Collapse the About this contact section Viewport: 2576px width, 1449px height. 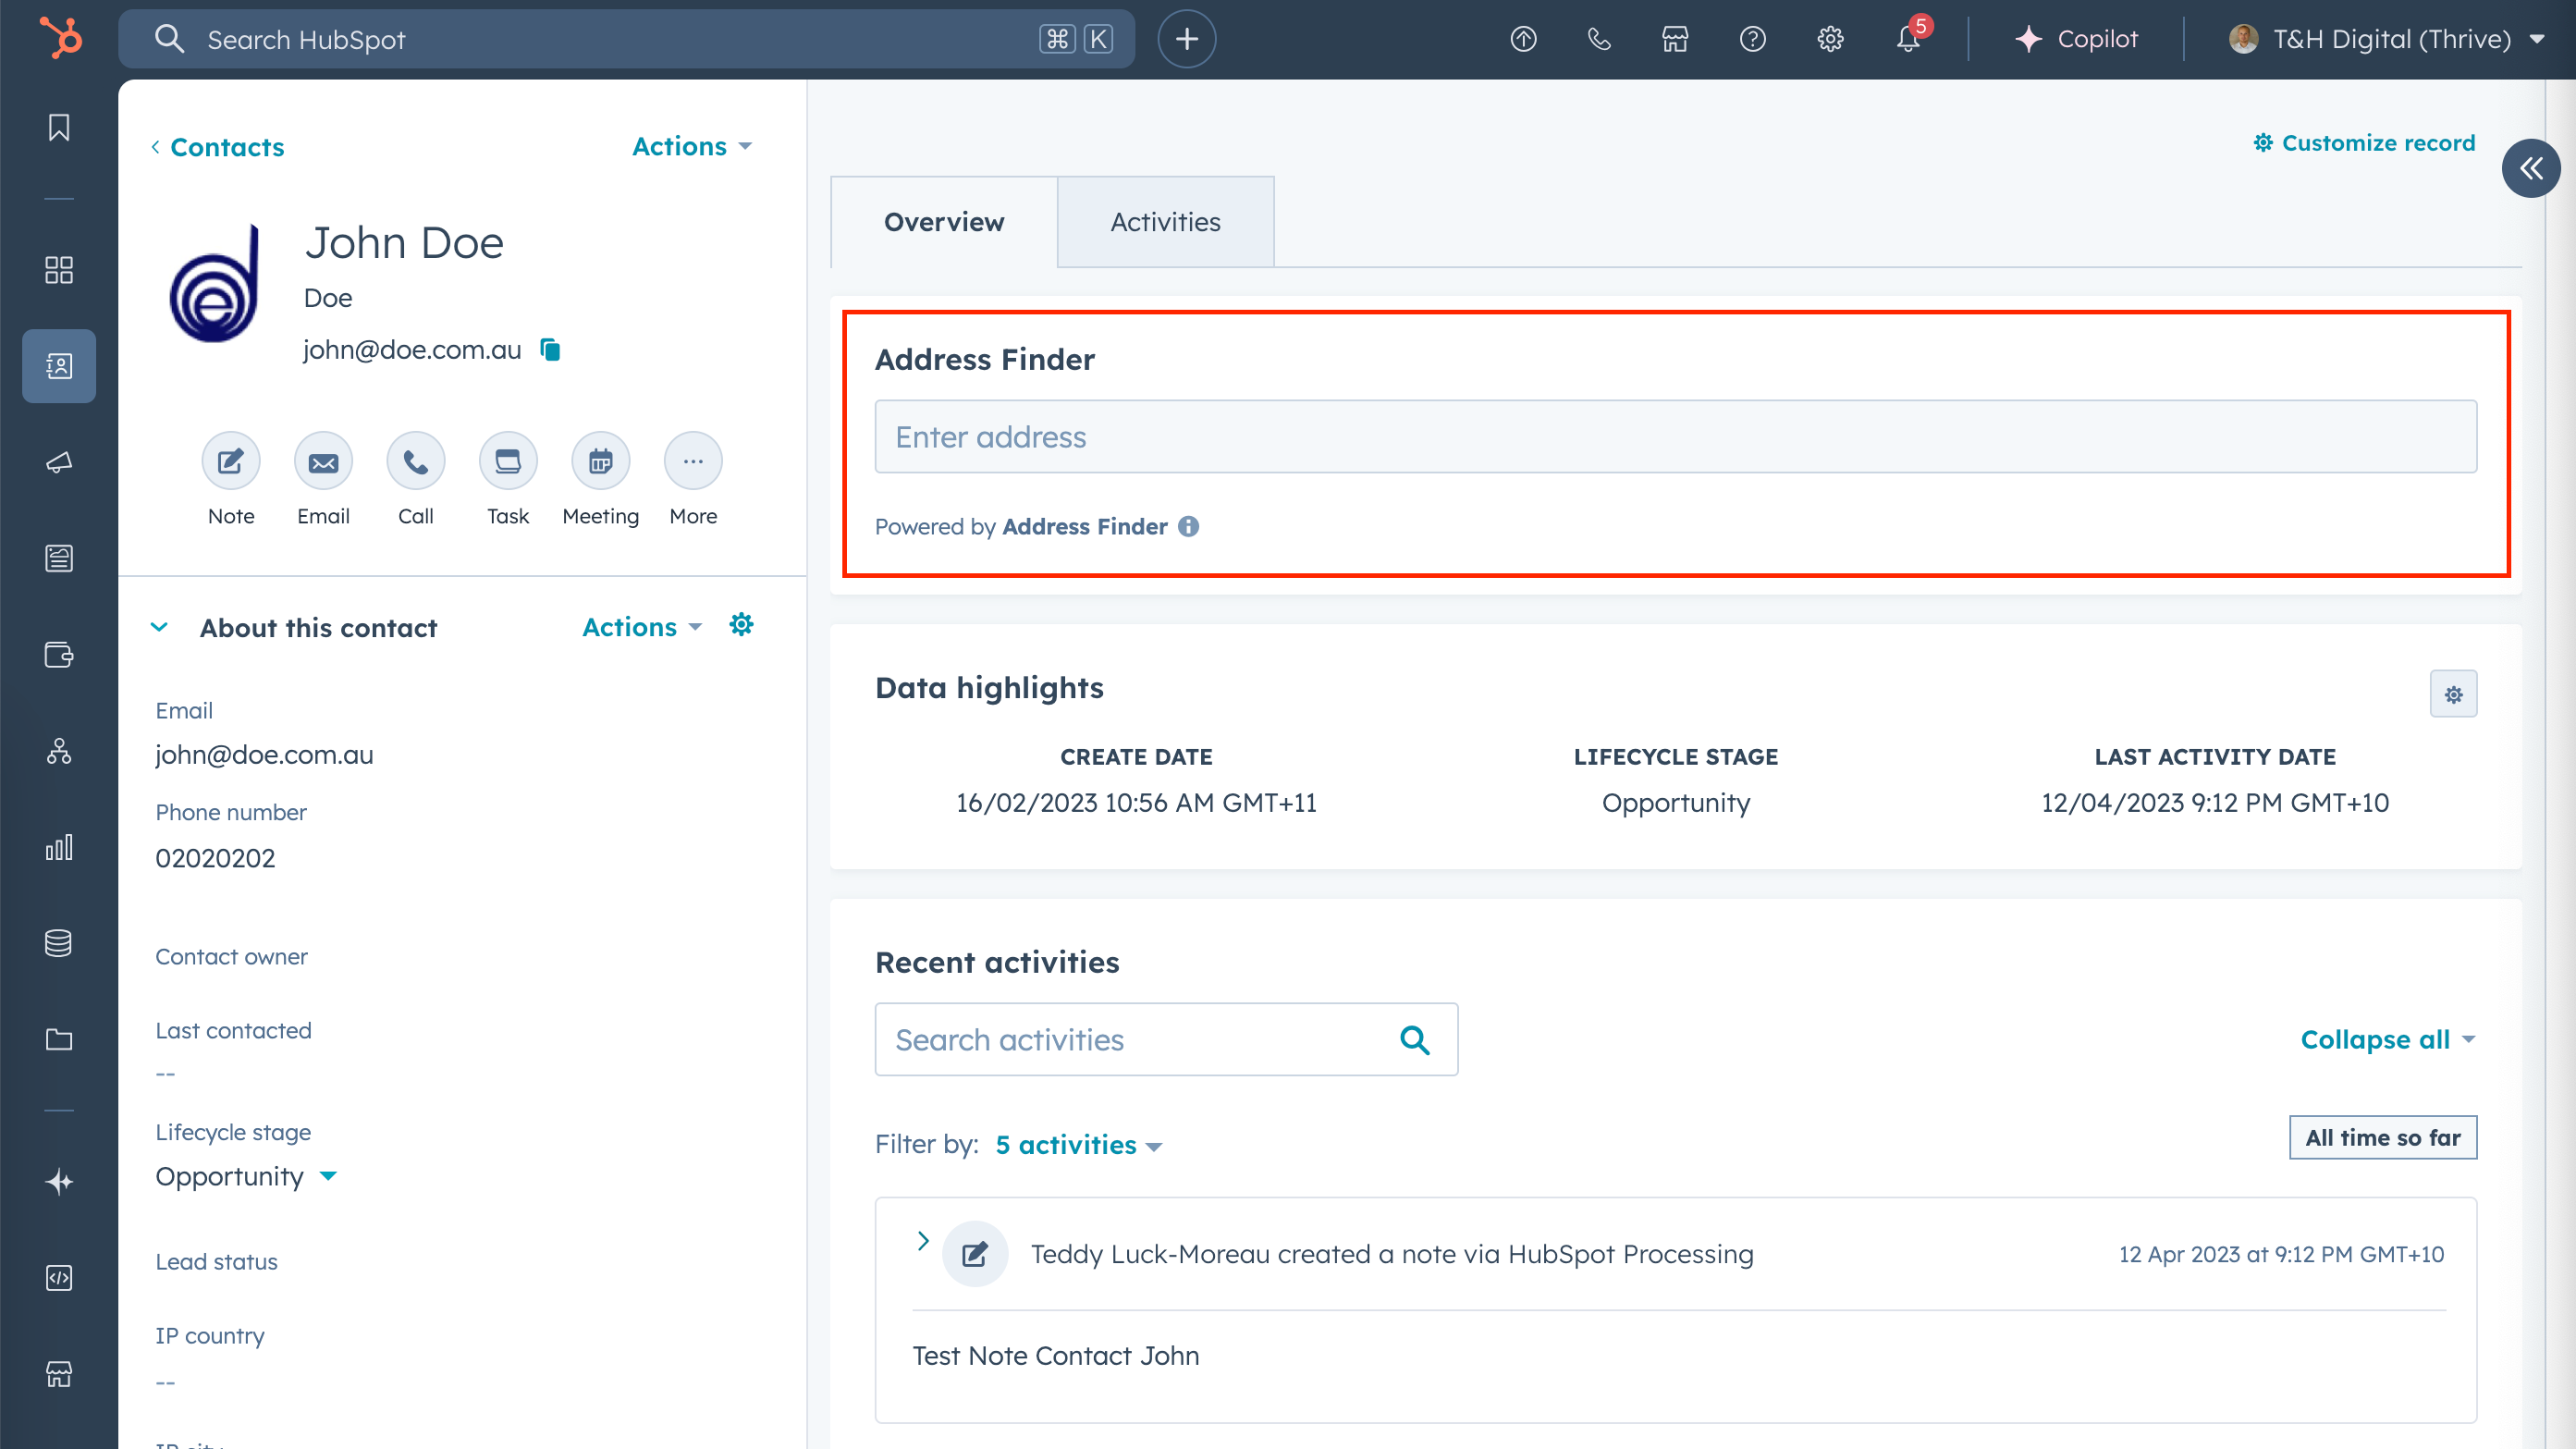[x=160, y=628]
